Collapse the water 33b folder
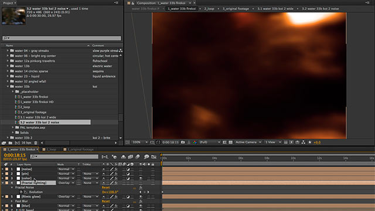This screenshot has width=375, height=211. pos(8,86)
